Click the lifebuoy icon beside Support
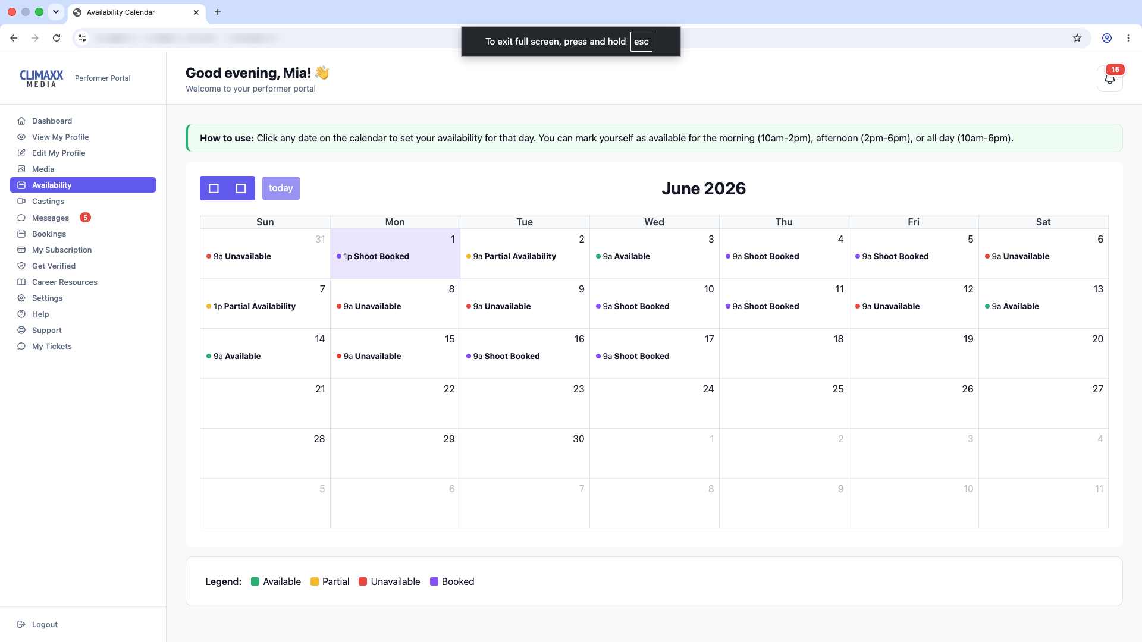This screenshot has height=642, width=1142. 21,330
